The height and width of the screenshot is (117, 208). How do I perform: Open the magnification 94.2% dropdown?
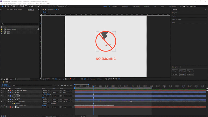click(48, 79)
